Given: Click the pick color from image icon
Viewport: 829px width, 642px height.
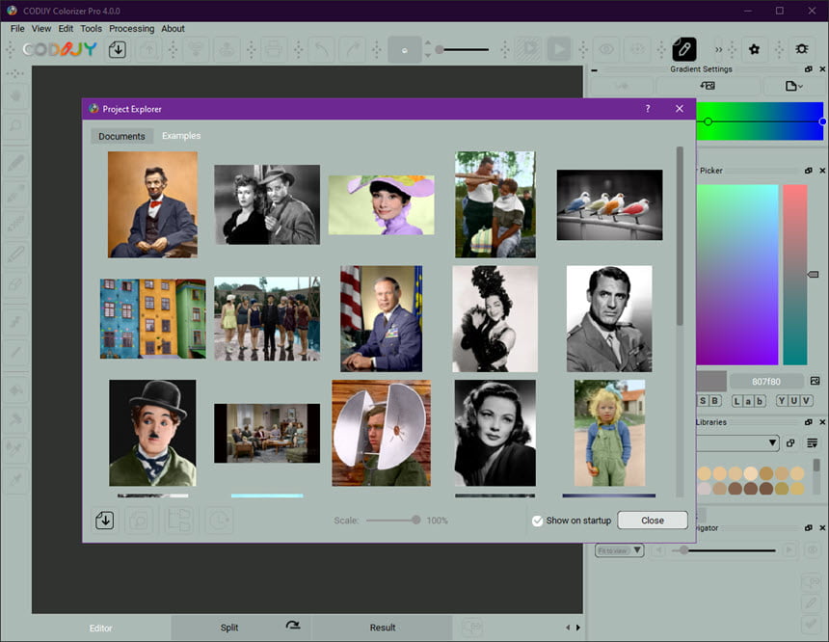Looking at the screenshot, I should click(x=815, y=381).
